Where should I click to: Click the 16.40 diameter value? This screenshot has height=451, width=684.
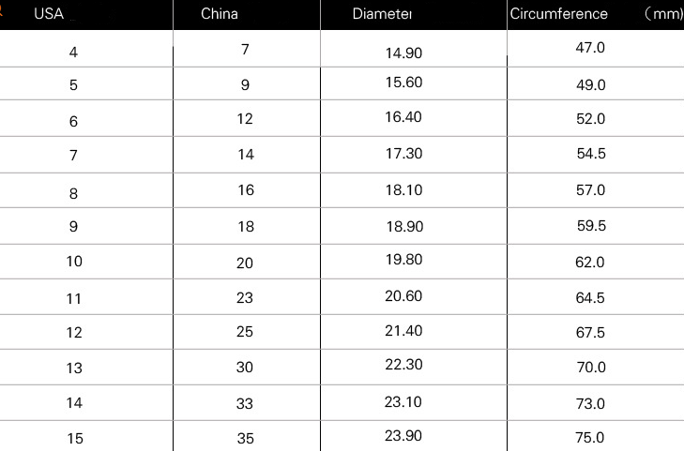point(403,117)
